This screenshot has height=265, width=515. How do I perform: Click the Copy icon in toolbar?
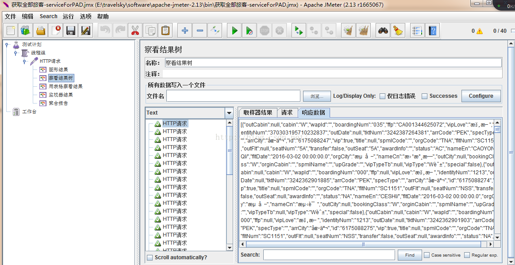tap(150, 31)
